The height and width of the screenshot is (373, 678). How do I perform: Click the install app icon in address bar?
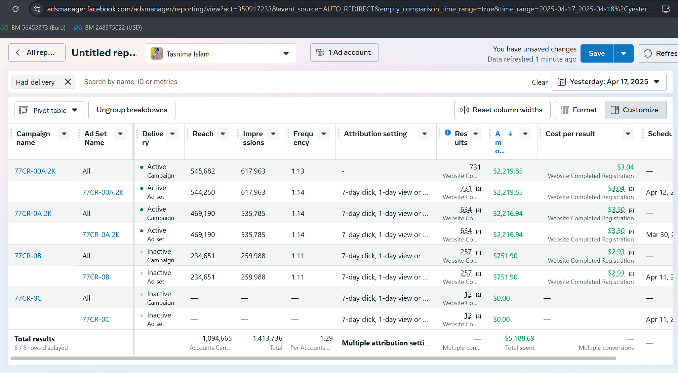pos(666,9)
